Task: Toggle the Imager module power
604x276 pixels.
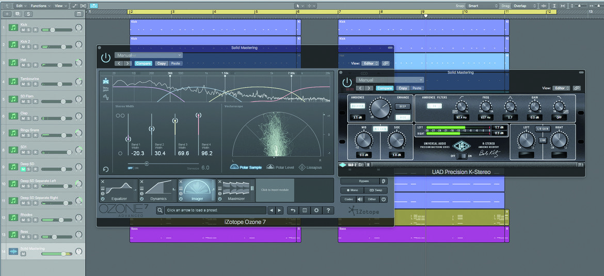Action: (181, 199)
